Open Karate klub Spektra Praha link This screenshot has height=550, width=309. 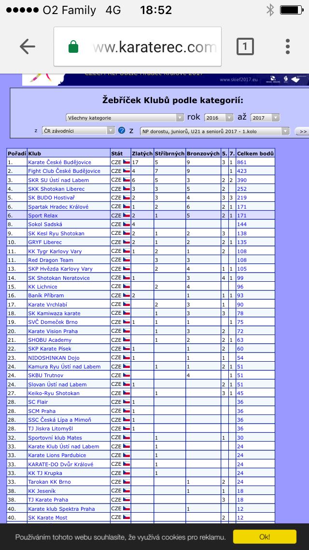coord(61,509)
